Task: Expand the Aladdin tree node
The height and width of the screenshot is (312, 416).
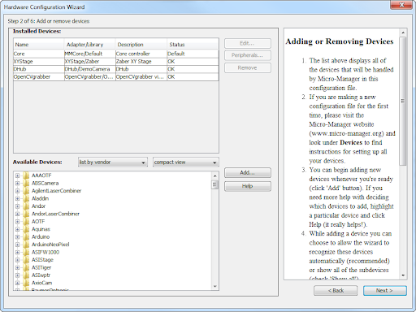Action: pyautogui.click(x=17, y=198)
